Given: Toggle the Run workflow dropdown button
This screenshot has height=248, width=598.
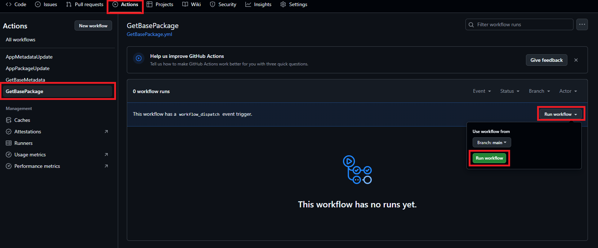Looking at the screenshot, I should tap(561, 114).
